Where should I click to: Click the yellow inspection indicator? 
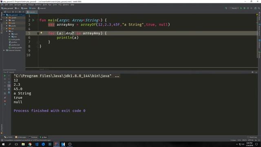pyautogui.click(x=257, y=15)
